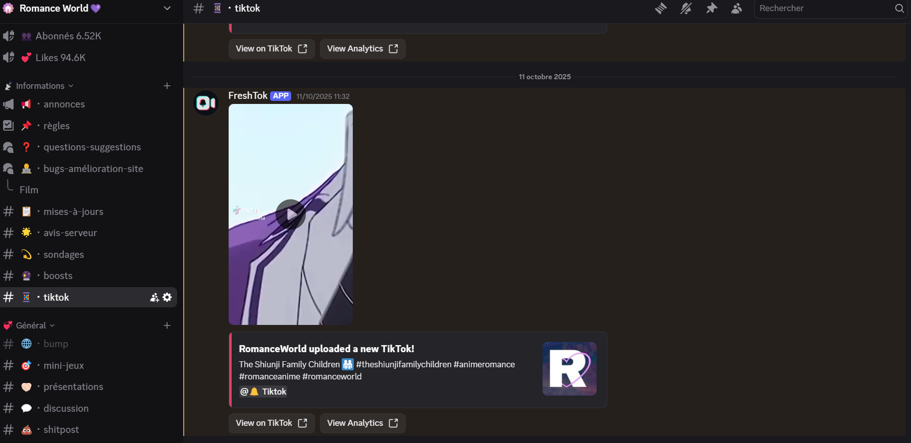Switch to annonces channel
The width and height of the screenshot is (911, 443).
tap(64, 104)
